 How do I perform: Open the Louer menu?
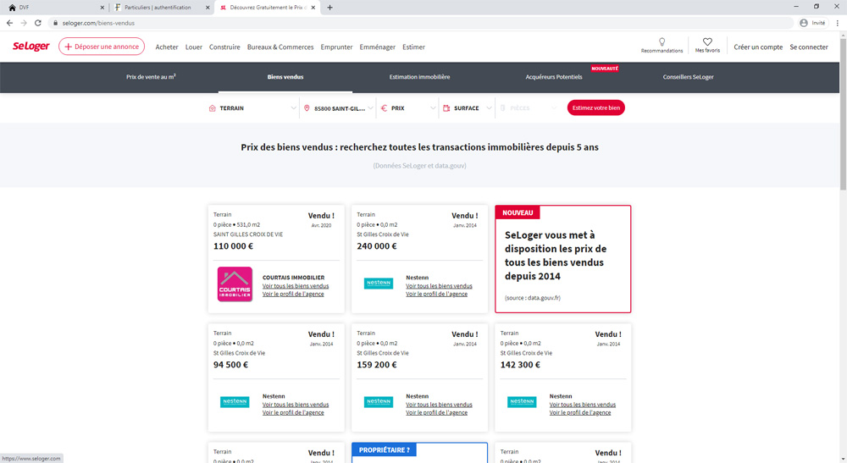pos(194,47)
